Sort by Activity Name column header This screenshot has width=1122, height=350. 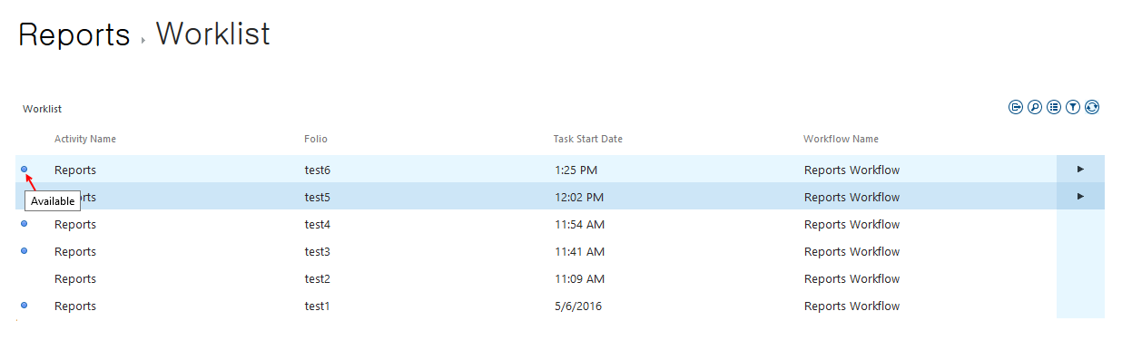coord(85,139)
